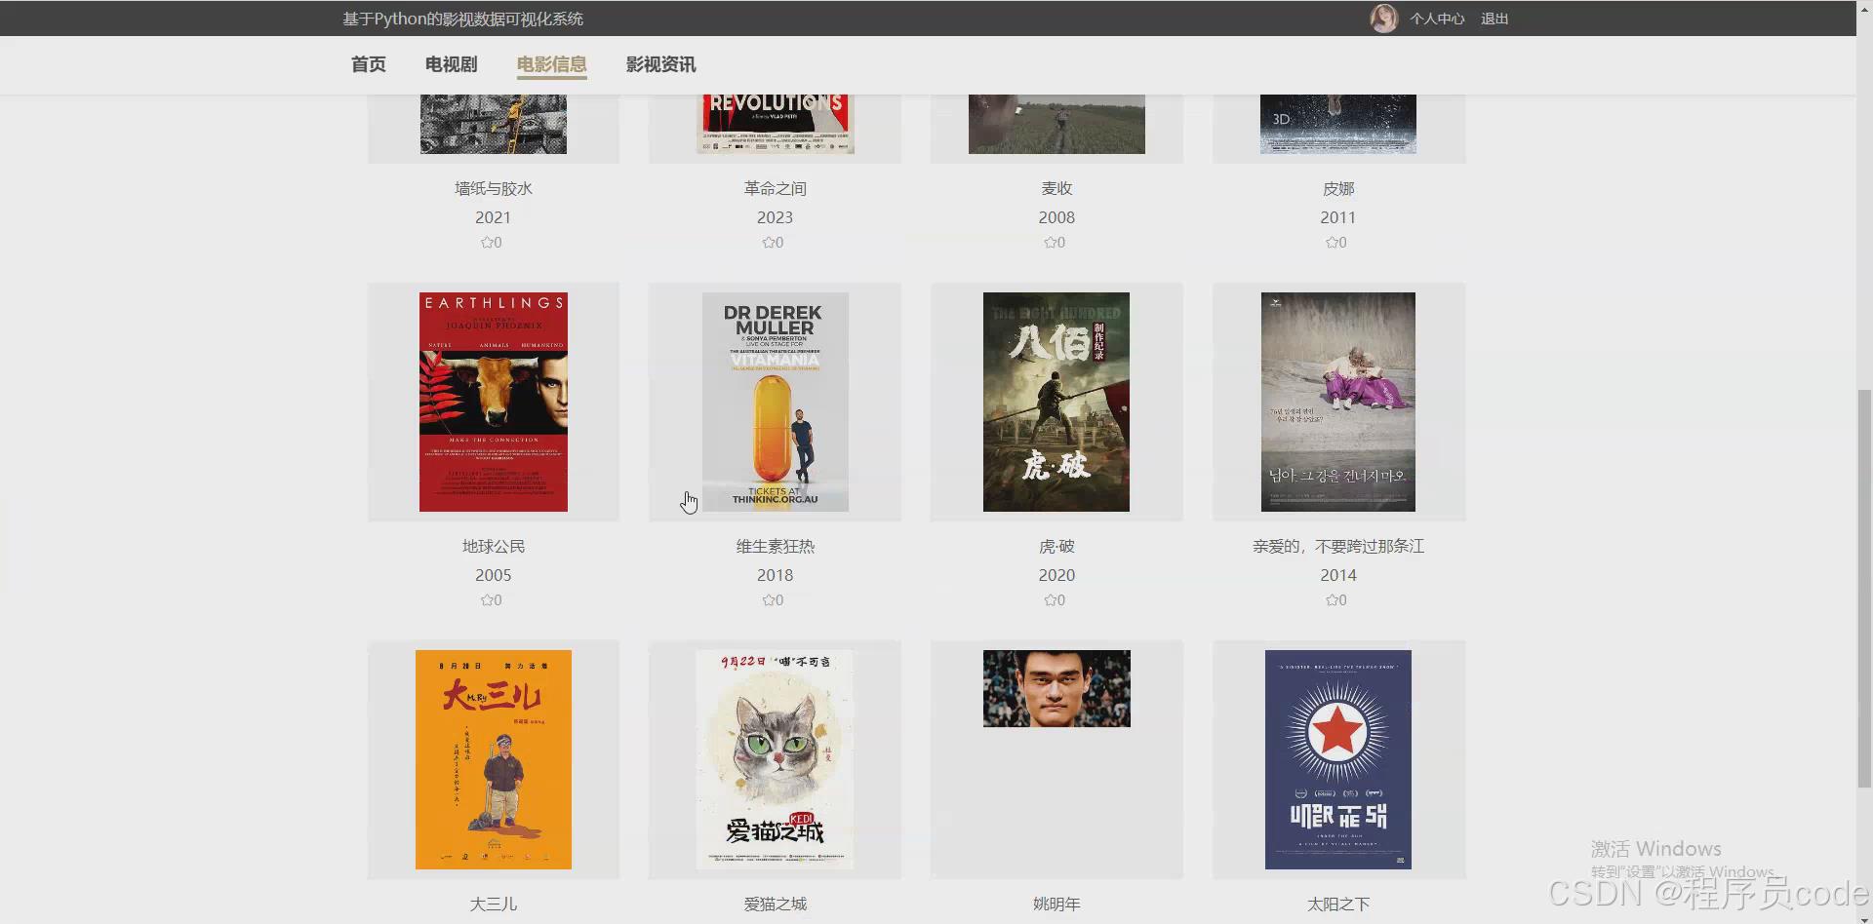Click the title 亲爱的，不要跨过那条江
The width and height of the screenshot is (1873, 924).
(1338, 547)
